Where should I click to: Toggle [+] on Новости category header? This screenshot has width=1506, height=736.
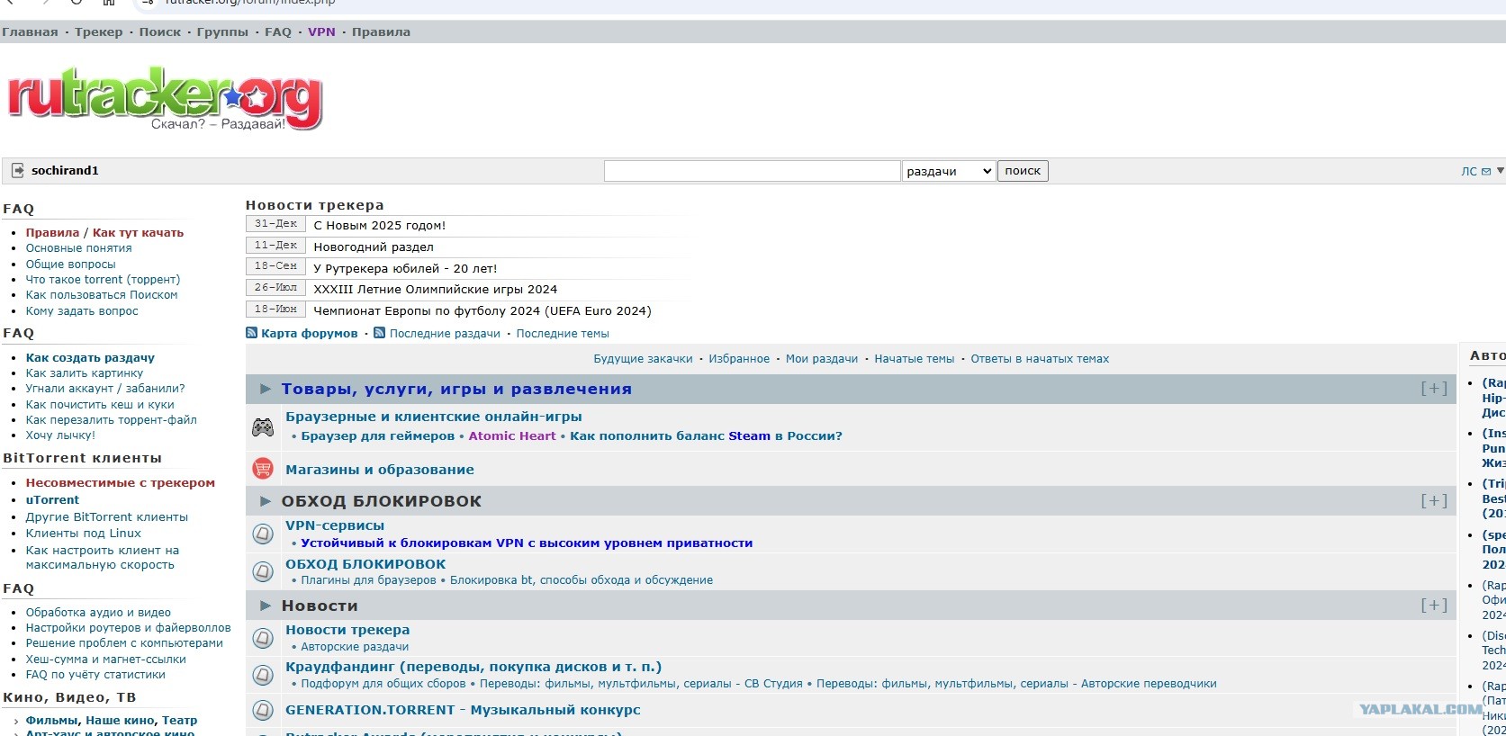pos(1434,606)
